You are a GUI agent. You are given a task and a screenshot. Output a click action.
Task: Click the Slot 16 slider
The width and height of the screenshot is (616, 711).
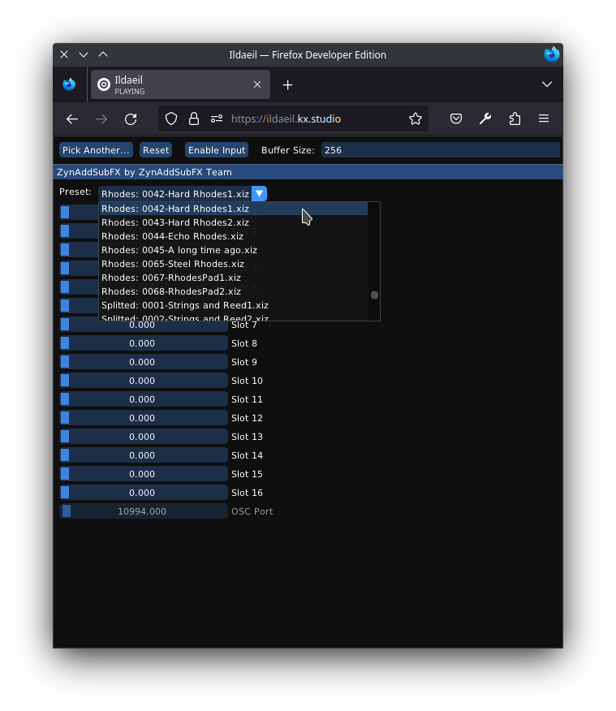pyautogui.click(x=143, y=492)
